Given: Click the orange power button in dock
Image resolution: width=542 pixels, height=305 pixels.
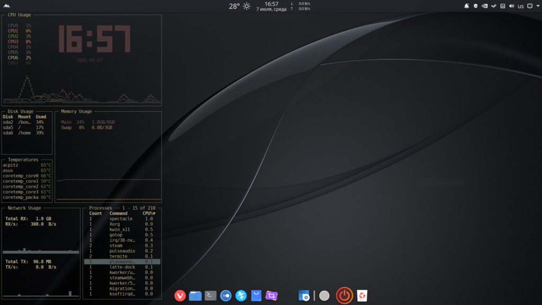Looking at the screenshot, I should tap(344, 295).
